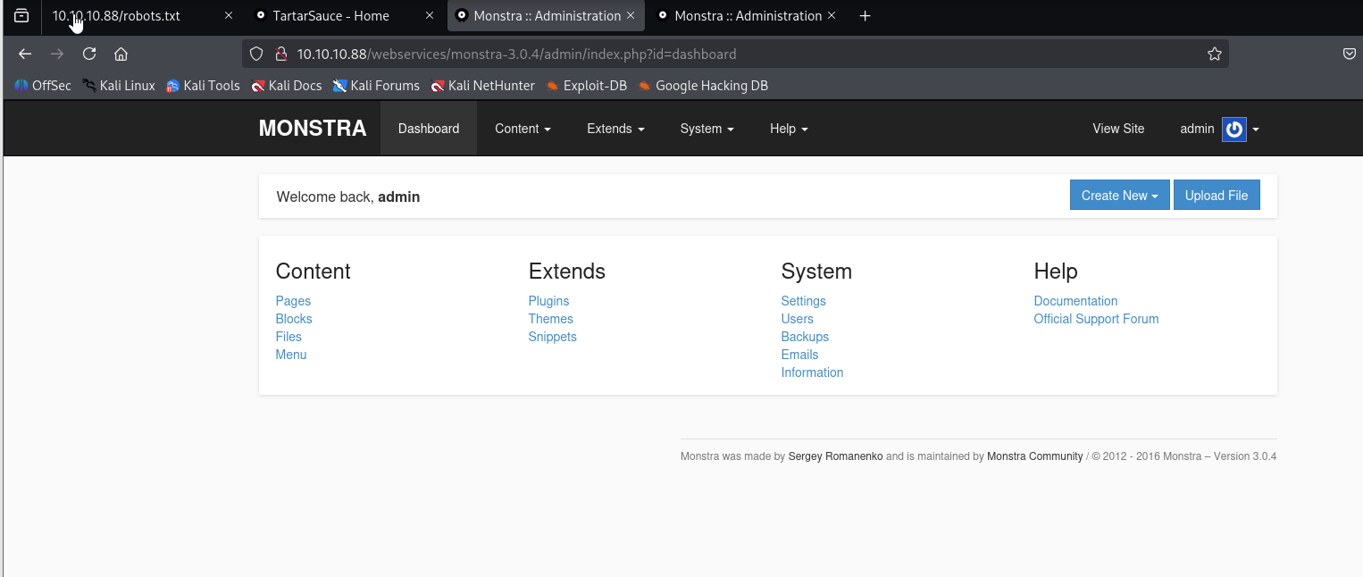The image size is (1363, 577).
Task: Open the Kali Forums bookmark
Action: (376, 86)
